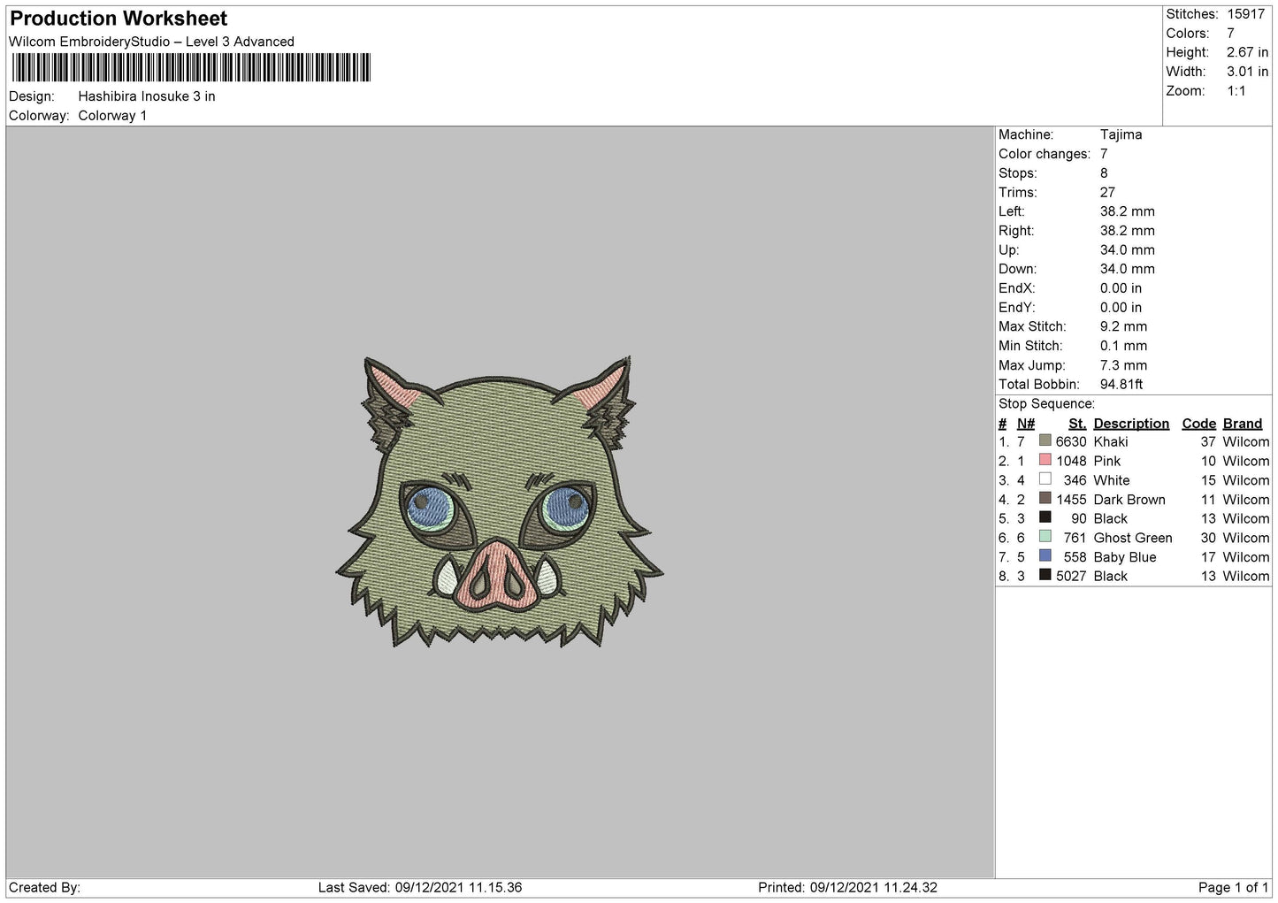Click the stitch count '15917'
The image size is (1278, 903).
point(1245,14)
